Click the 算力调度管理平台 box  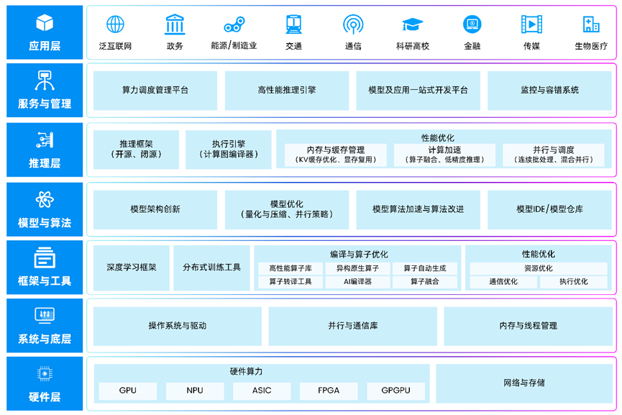155,91
